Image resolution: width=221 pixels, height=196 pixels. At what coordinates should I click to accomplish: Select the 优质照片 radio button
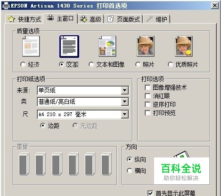click(x=171, y=64)
